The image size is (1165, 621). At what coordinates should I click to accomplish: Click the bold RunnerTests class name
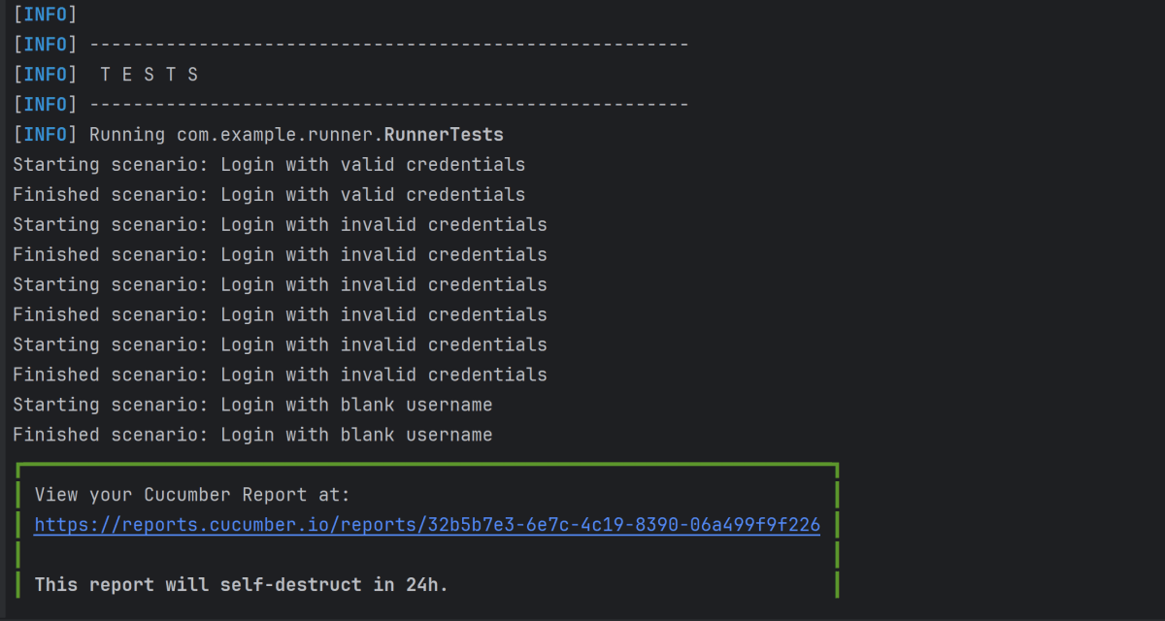coord(444,135)
